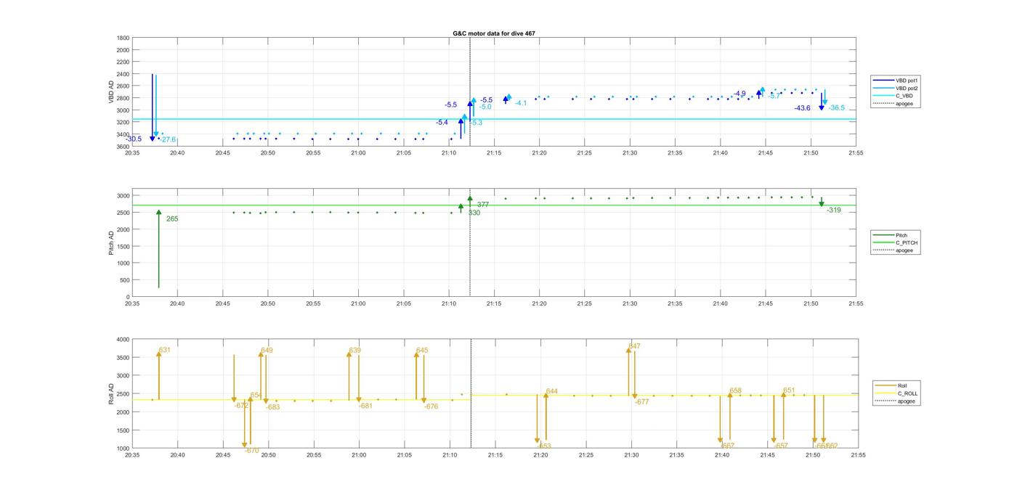Image resolution: width=1017 pixels, height=503 pixels.
Task: Click the '651' roll data label
Action: pos(789,390)
